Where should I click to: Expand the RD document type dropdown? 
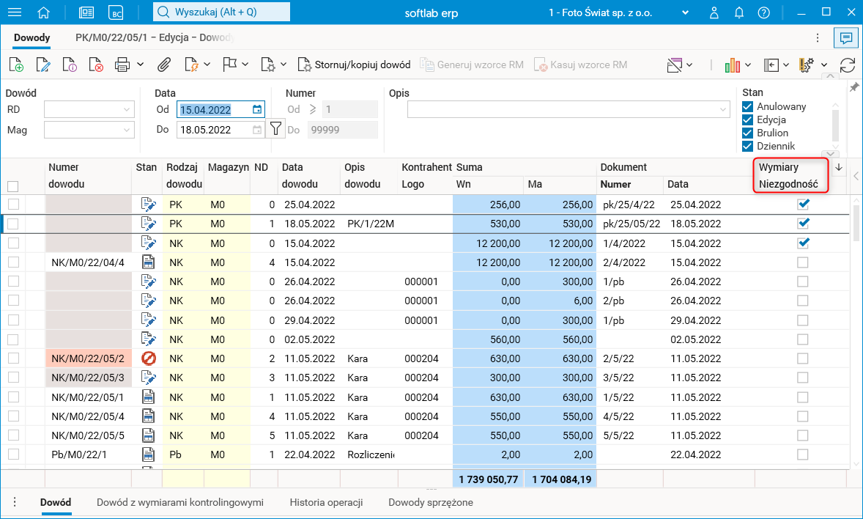point(126,110)
